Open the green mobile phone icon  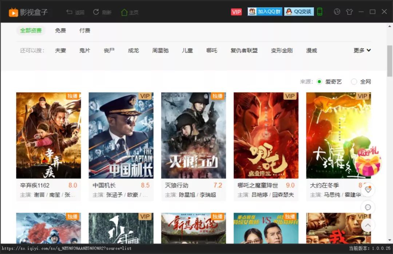[x=320, y=12]
